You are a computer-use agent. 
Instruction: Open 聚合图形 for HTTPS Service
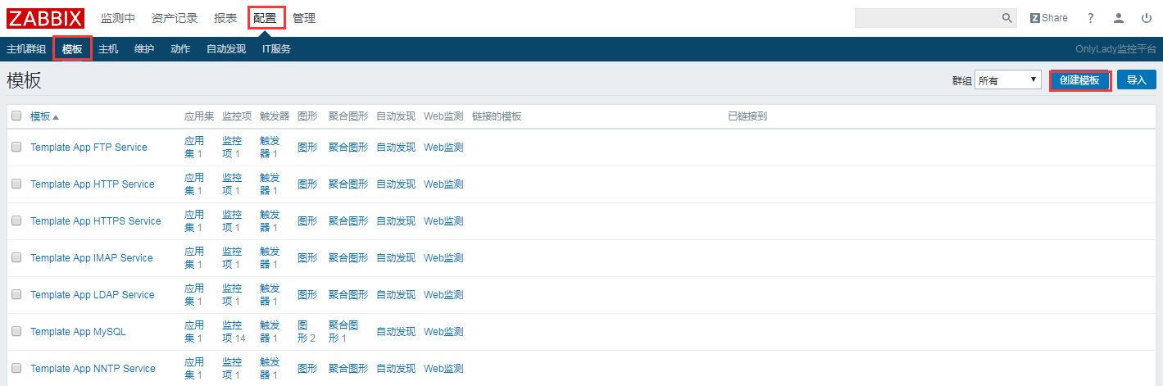(348, 221)
